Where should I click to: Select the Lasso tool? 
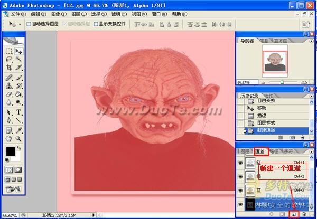click(8, 59)
